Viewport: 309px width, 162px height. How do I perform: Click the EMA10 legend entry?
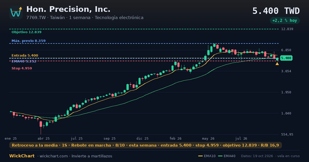207,156
